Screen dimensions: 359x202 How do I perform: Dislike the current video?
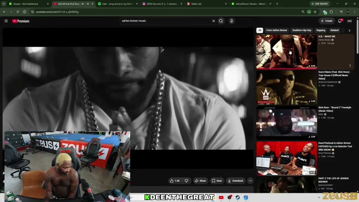point(186,181)
